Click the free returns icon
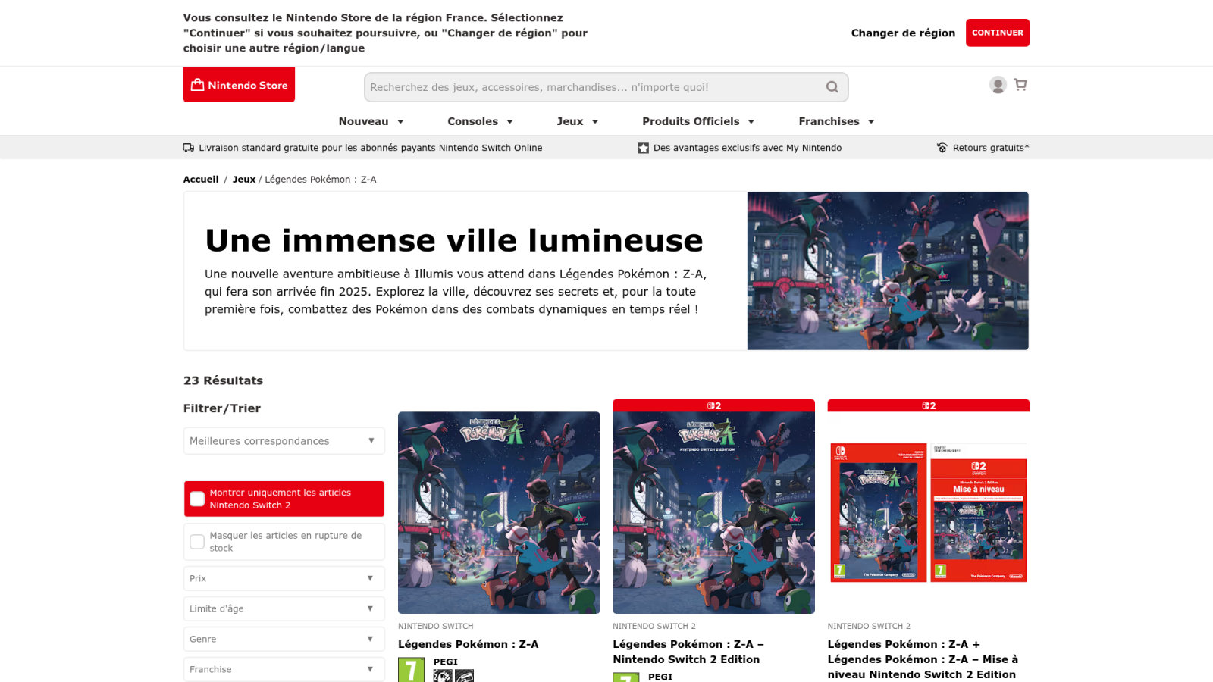This screenshot has height=682, width=1213. click(x=942, y=148)
